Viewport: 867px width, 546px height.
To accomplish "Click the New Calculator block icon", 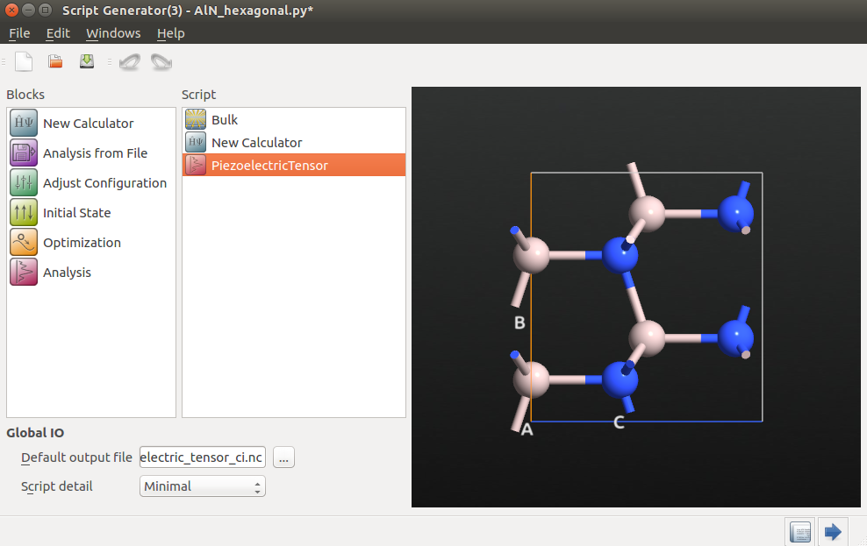I will pos(24,123).
